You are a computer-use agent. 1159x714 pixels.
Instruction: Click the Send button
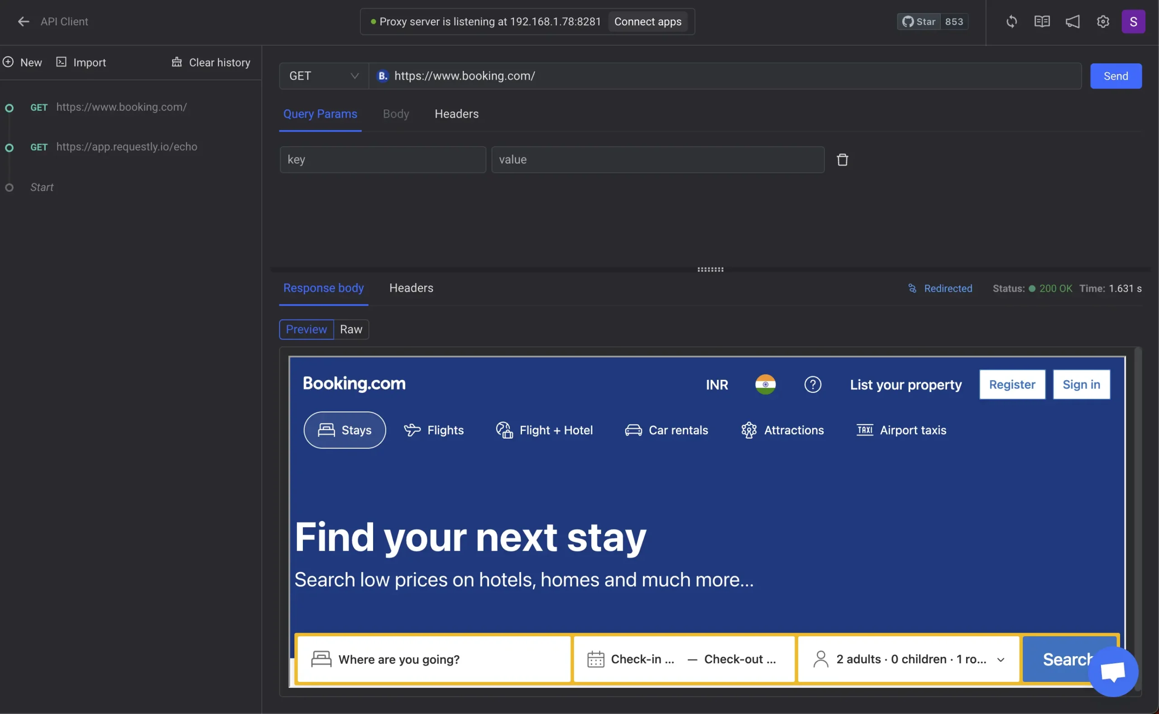[x=1116, y=76]
